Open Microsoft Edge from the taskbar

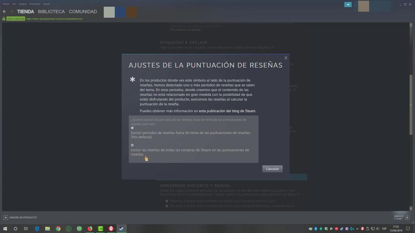(37, 229)
